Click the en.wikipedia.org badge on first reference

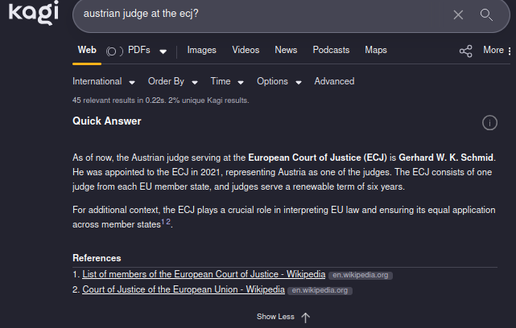coord(361,275)
